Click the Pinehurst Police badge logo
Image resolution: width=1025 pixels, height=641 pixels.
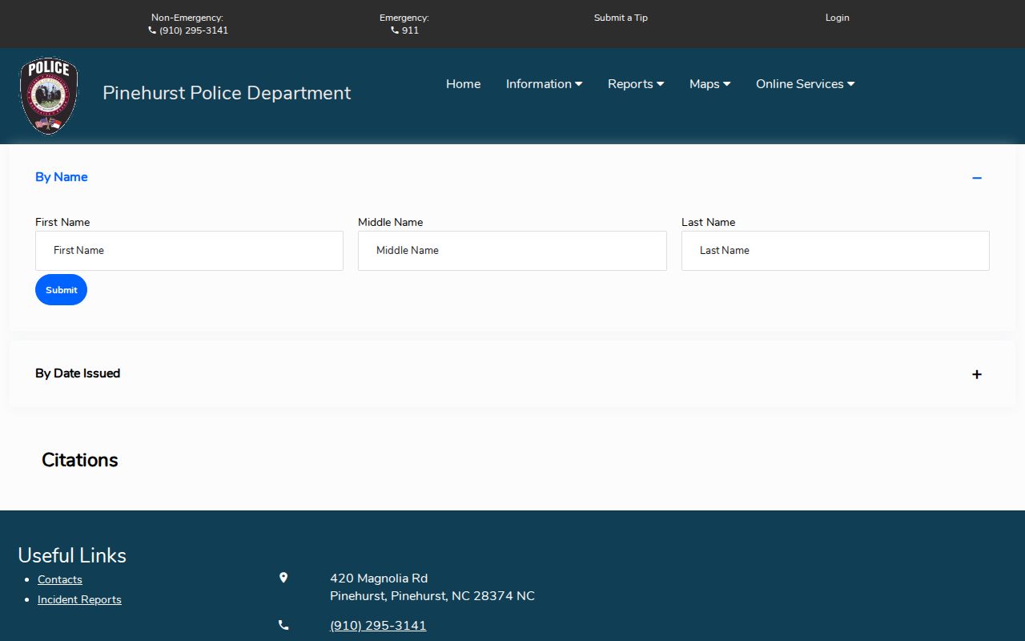(50, 95)
